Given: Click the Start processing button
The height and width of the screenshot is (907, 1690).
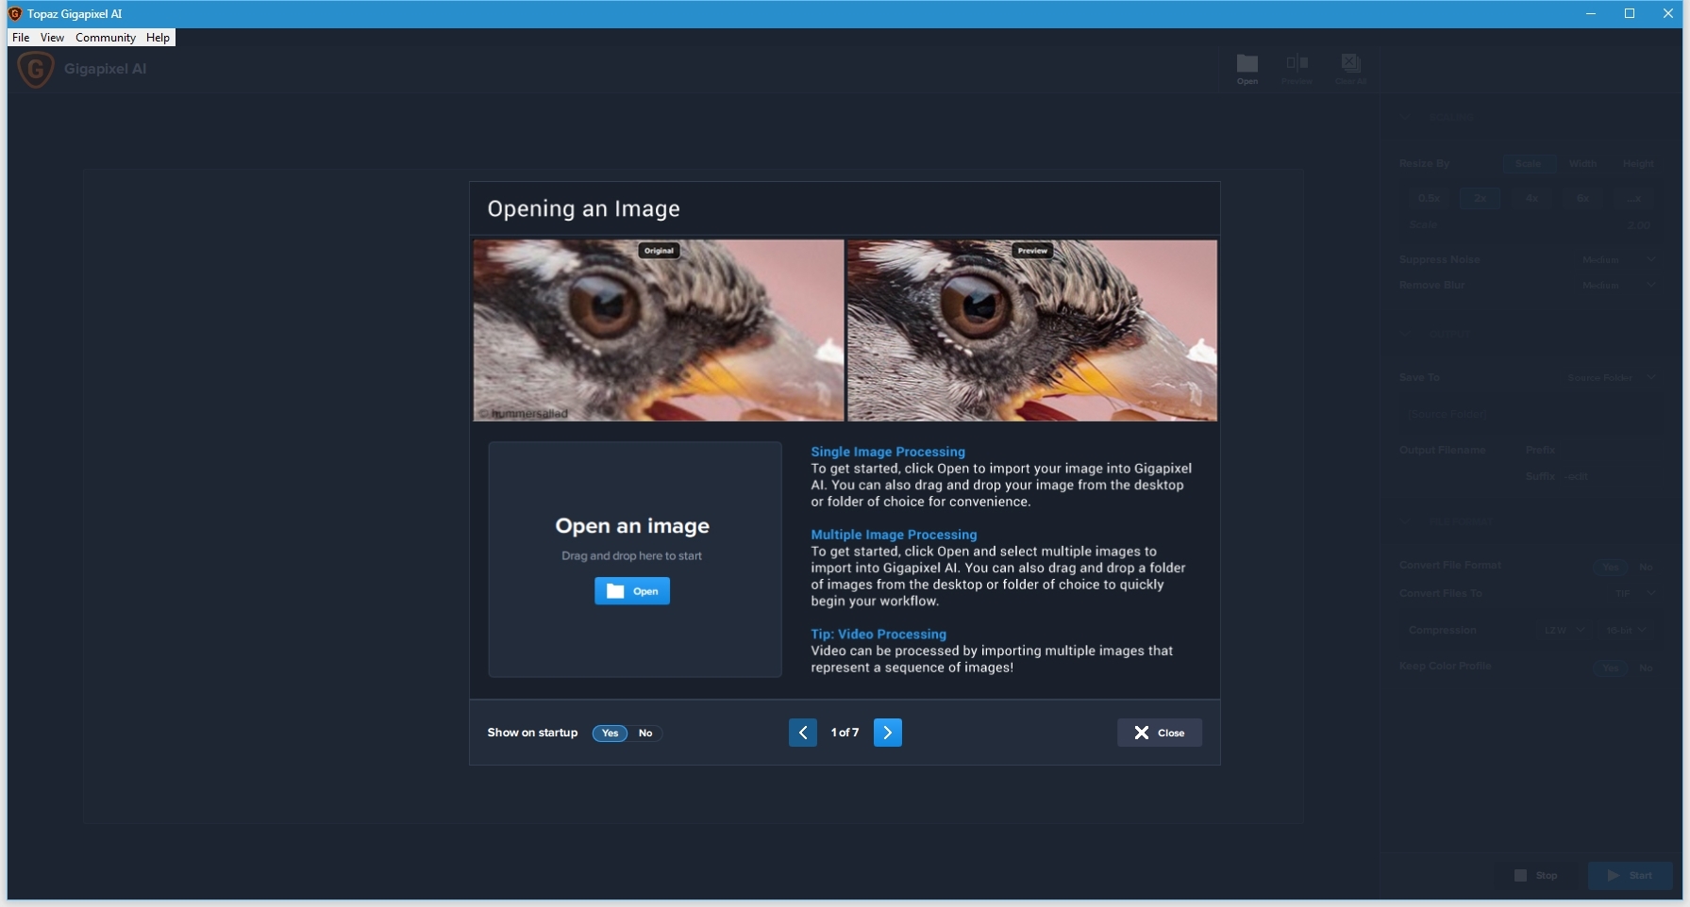Looking at the screenshot, I should pos(1631,876).
